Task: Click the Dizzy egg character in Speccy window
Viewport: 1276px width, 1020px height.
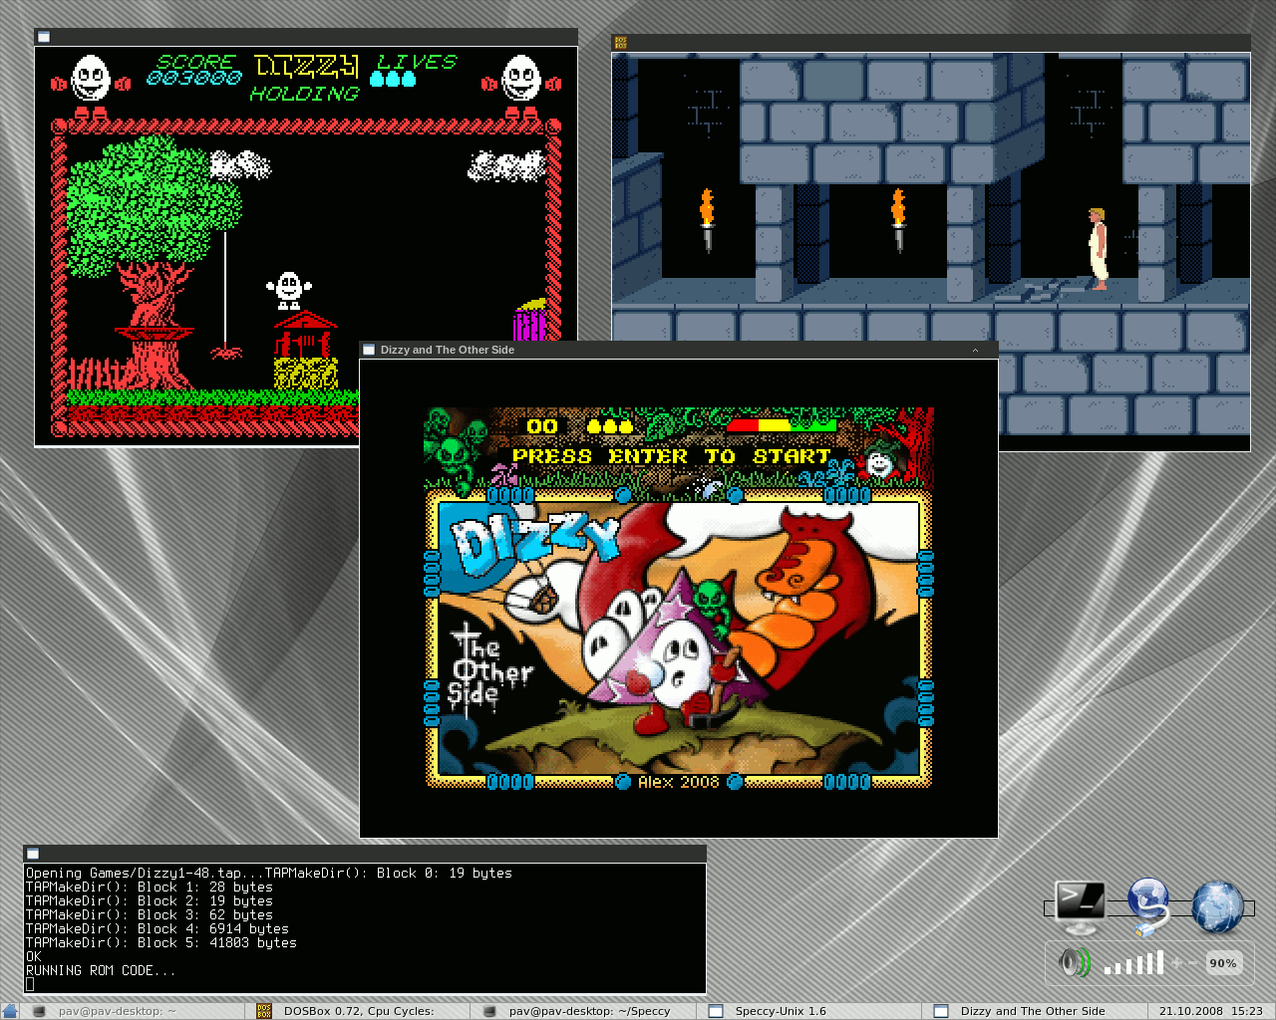Action: (x=289, y=291)
